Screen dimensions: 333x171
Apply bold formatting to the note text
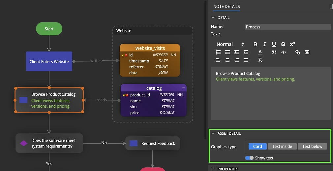(255, 44)
